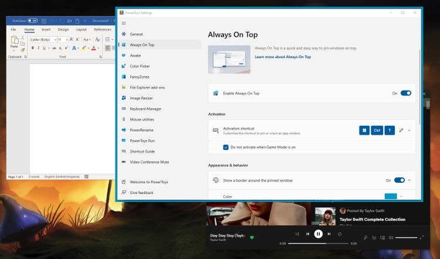The height and width of the screenshot is (259, 440).
Task: Toggle Bold formatting in Word
Action: pos(32,48)
